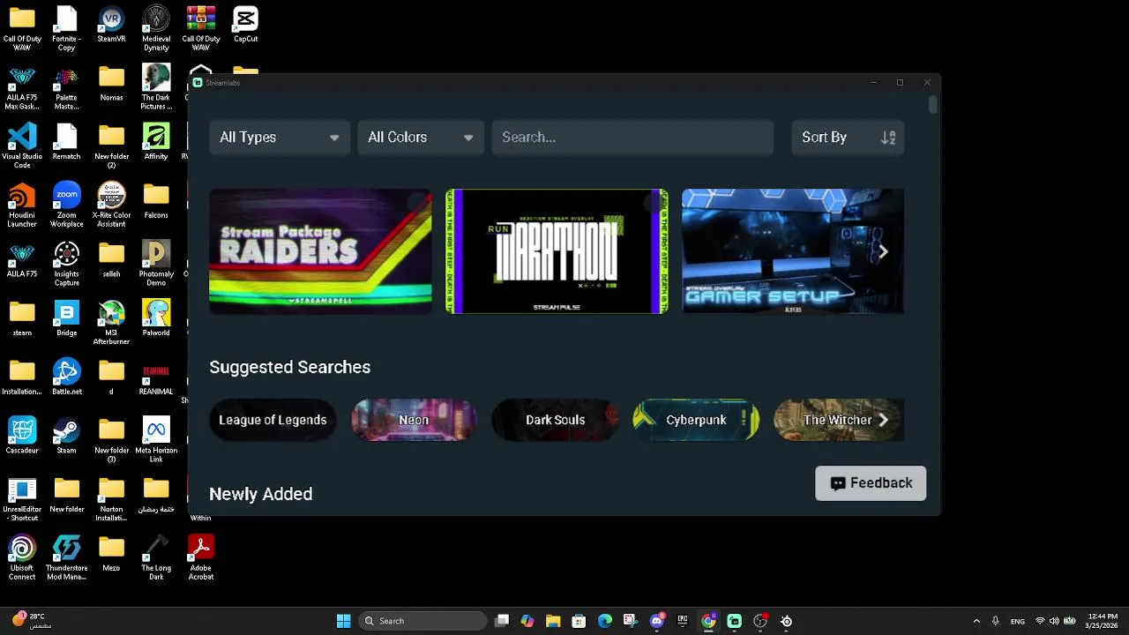
Task: Select the Neon suggested search
Action: (414, 420)
